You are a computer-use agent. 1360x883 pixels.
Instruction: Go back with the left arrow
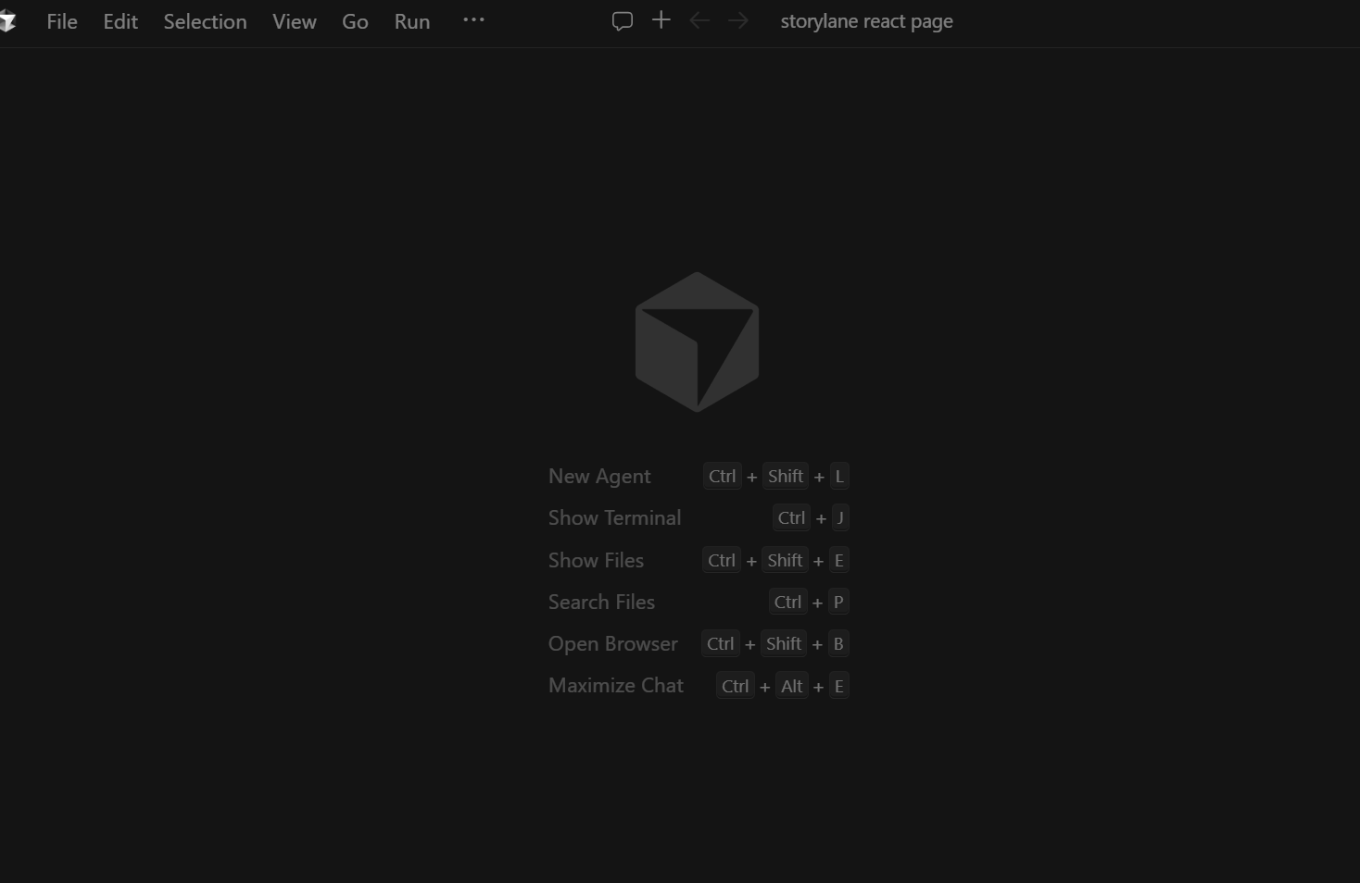coord(699,20)
